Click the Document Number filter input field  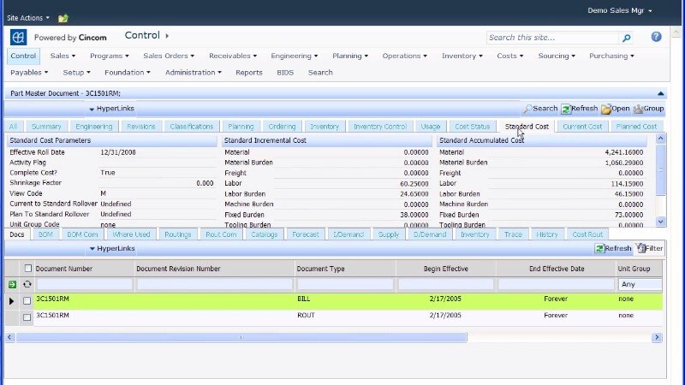[x=84, y=284]
